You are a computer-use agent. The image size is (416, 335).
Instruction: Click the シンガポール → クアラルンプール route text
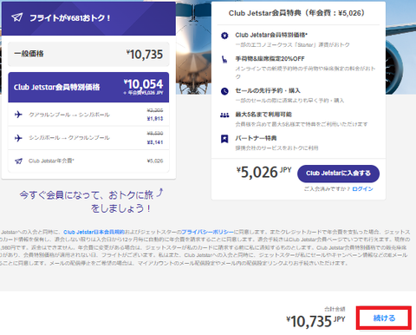click(69, 138)
